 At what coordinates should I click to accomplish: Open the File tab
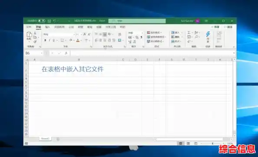point(29,27)
